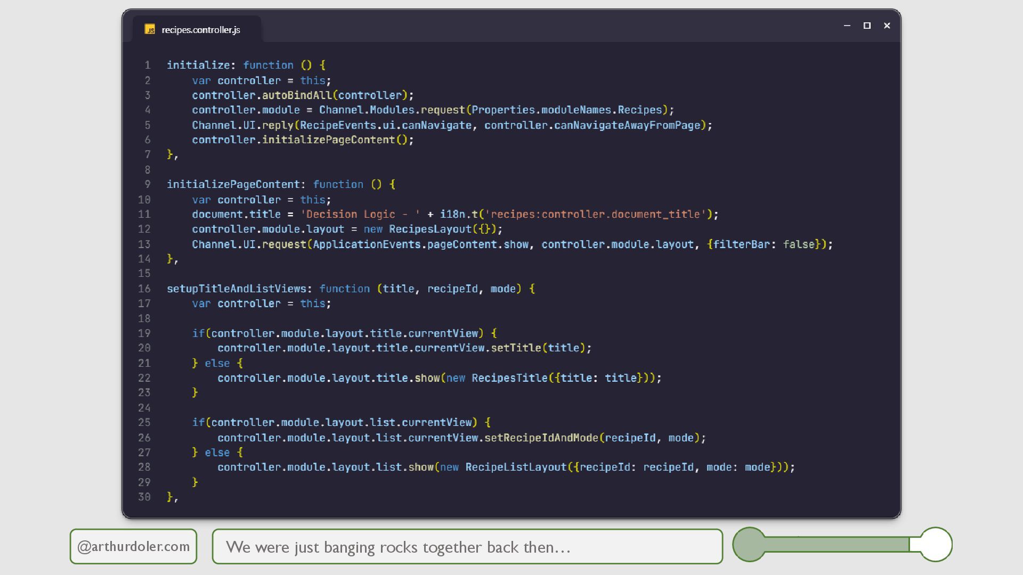Click line number 30 in the gutter

click(x=144, y=497)
